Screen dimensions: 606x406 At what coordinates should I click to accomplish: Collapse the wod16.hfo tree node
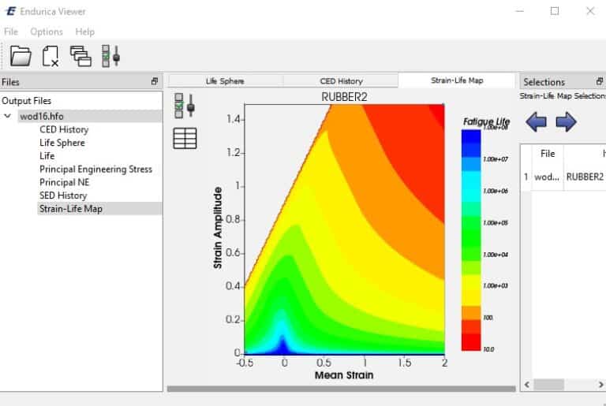coord(8,117)
